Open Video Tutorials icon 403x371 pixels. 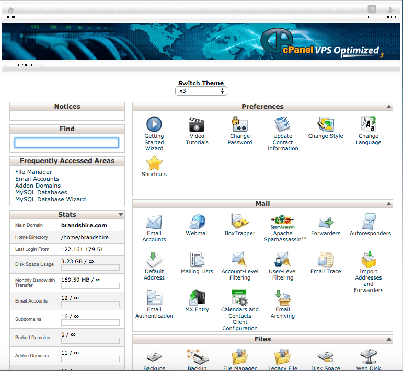197,124
